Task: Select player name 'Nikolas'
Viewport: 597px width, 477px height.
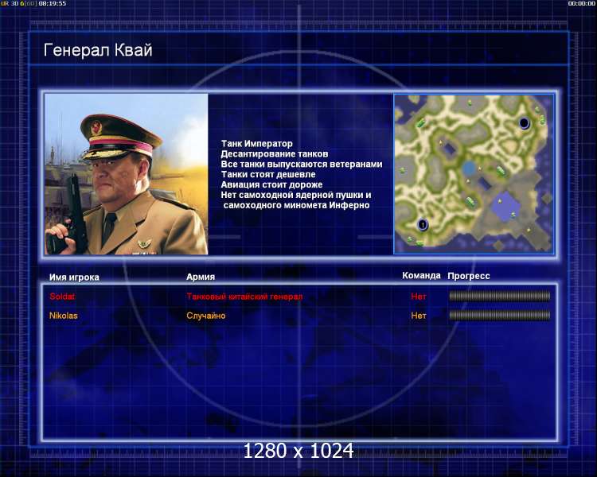Action: [63, 316]
